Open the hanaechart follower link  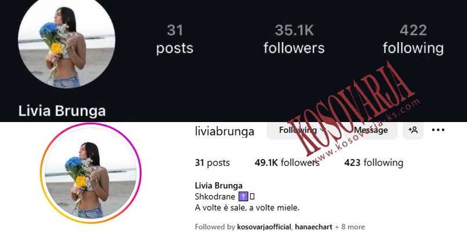click(314, 227)
